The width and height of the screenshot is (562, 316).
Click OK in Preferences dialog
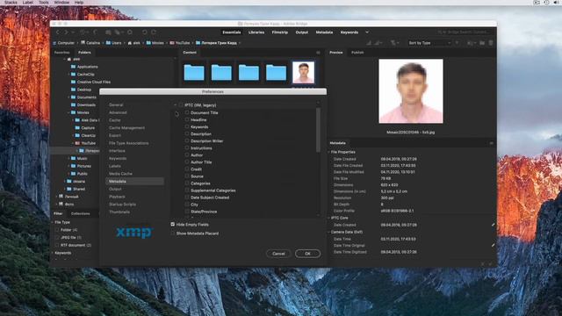pyautogui.click(x=307, y=254)
